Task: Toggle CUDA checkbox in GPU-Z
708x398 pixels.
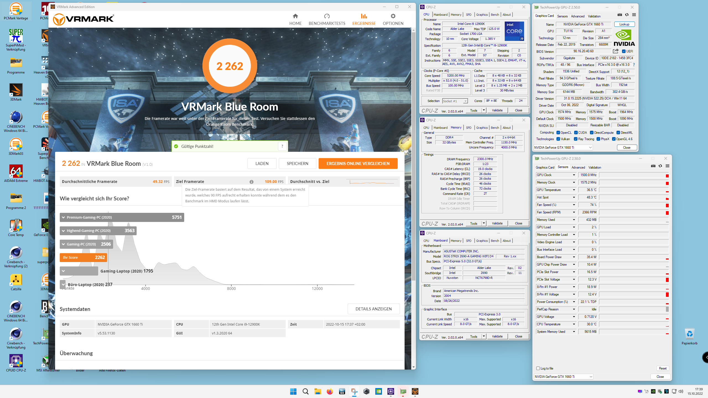Action: [576, 133]
